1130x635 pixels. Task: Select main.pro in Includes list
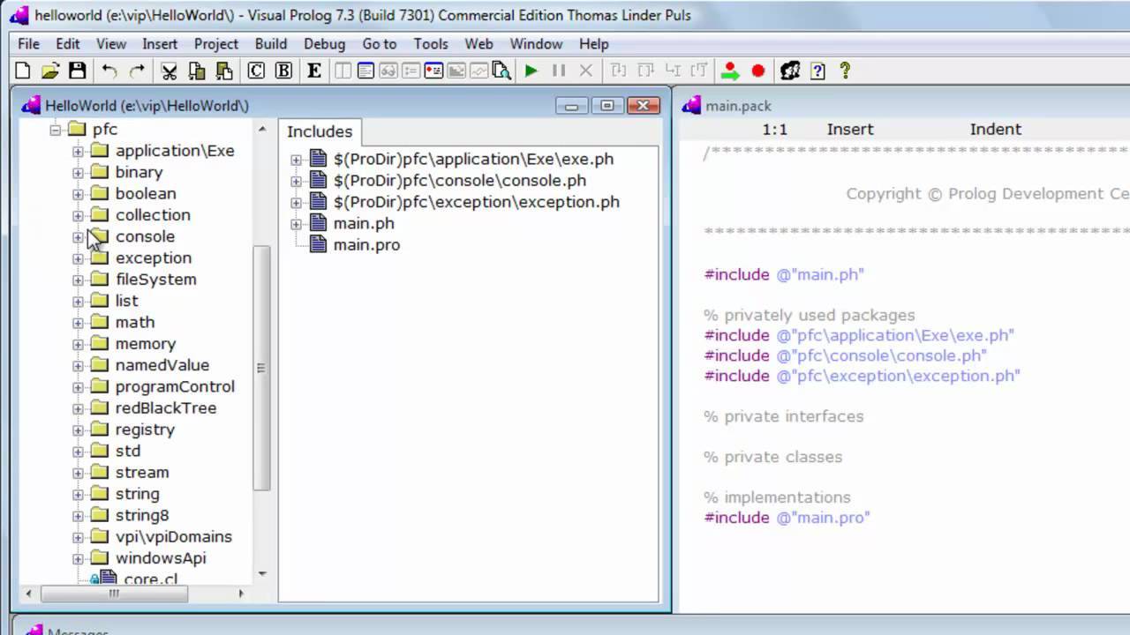pyautogui.click(x=366, y=245)
